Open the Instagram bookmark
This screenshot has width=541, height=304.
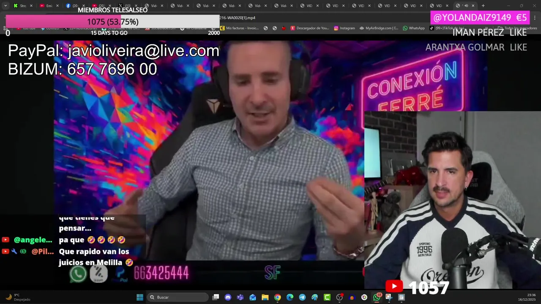(x=344, y=28)
